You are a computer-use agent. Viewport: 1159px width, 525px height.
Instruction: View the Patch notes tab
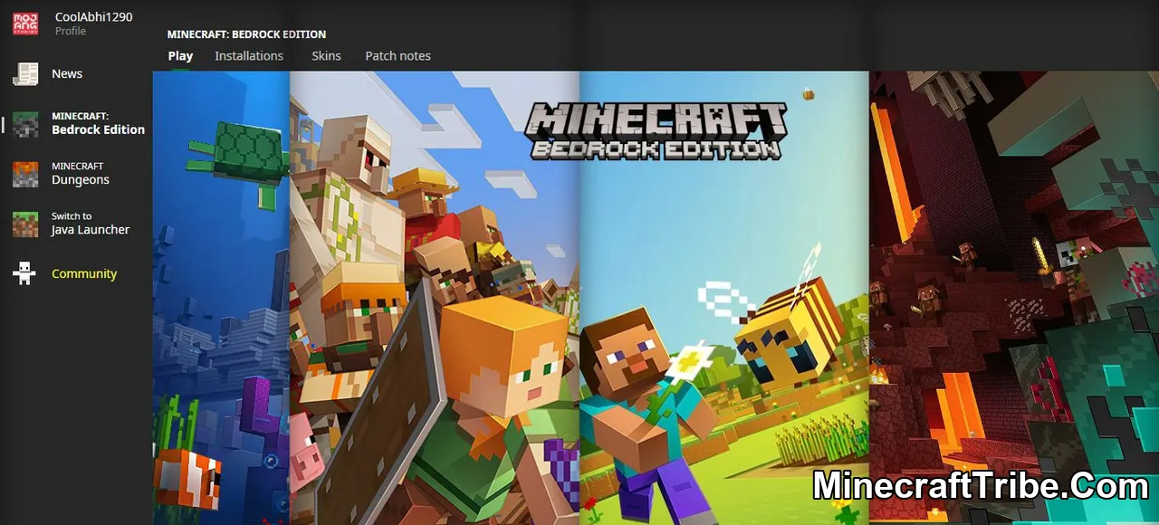click(x=398, y=56)
